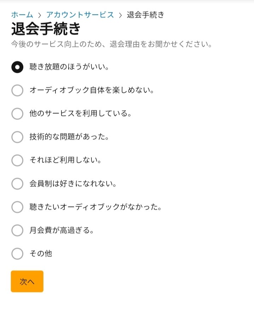Choose 他のサービスを利用している radio button
254x314 pixels.
click(x=17, y=113)
